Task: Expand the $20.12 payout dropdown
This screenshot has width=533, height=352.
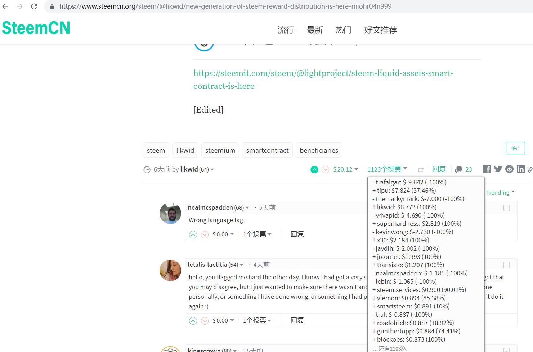Action: (346, 169)
